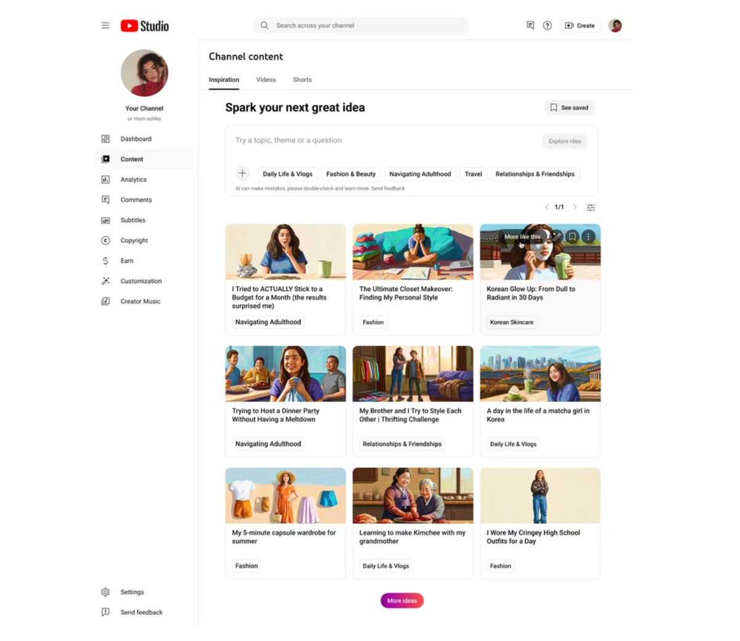Toggle the Daily Life & Vlogs topic chip
The height and width of the screenshot is (641, 740).
coord(287,174)
